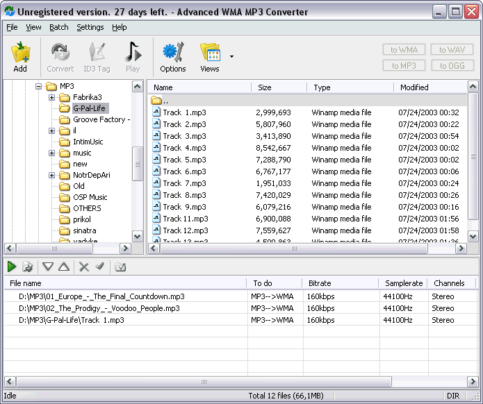
Task: Click the Samplerate column header
Action: [403, 283]
